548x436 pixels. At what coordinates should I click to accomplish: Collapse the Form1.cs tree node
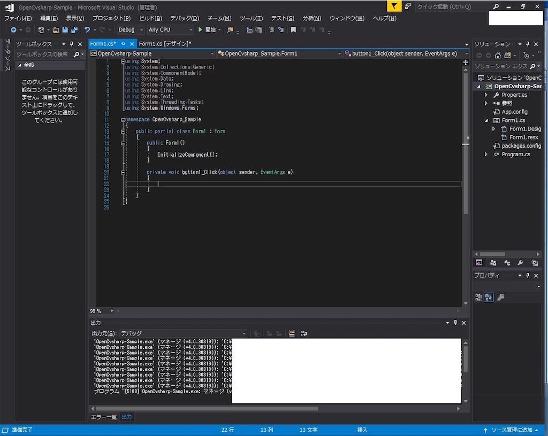(486, 120)
